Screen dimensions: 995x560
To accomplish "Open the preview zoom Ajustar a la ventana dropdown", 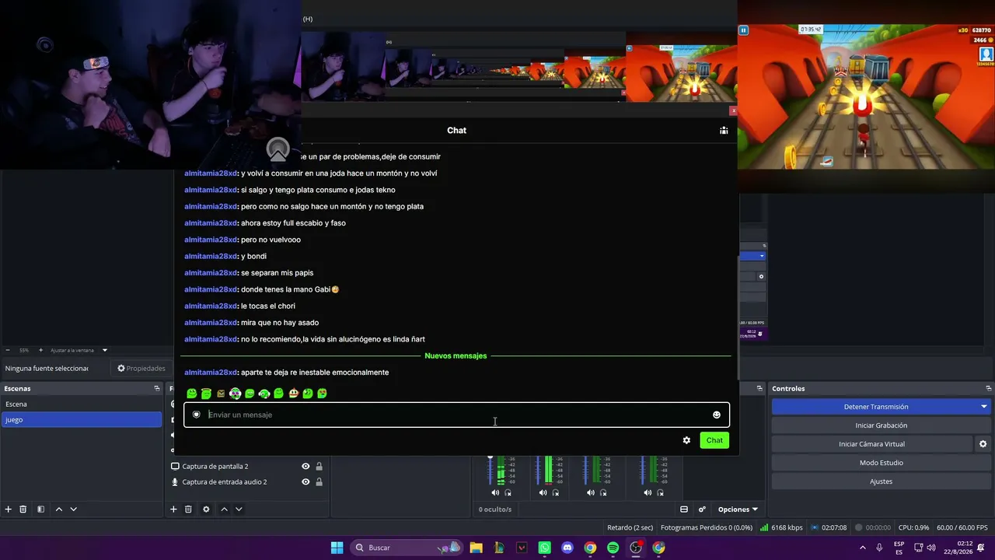I will pos(79,350).
